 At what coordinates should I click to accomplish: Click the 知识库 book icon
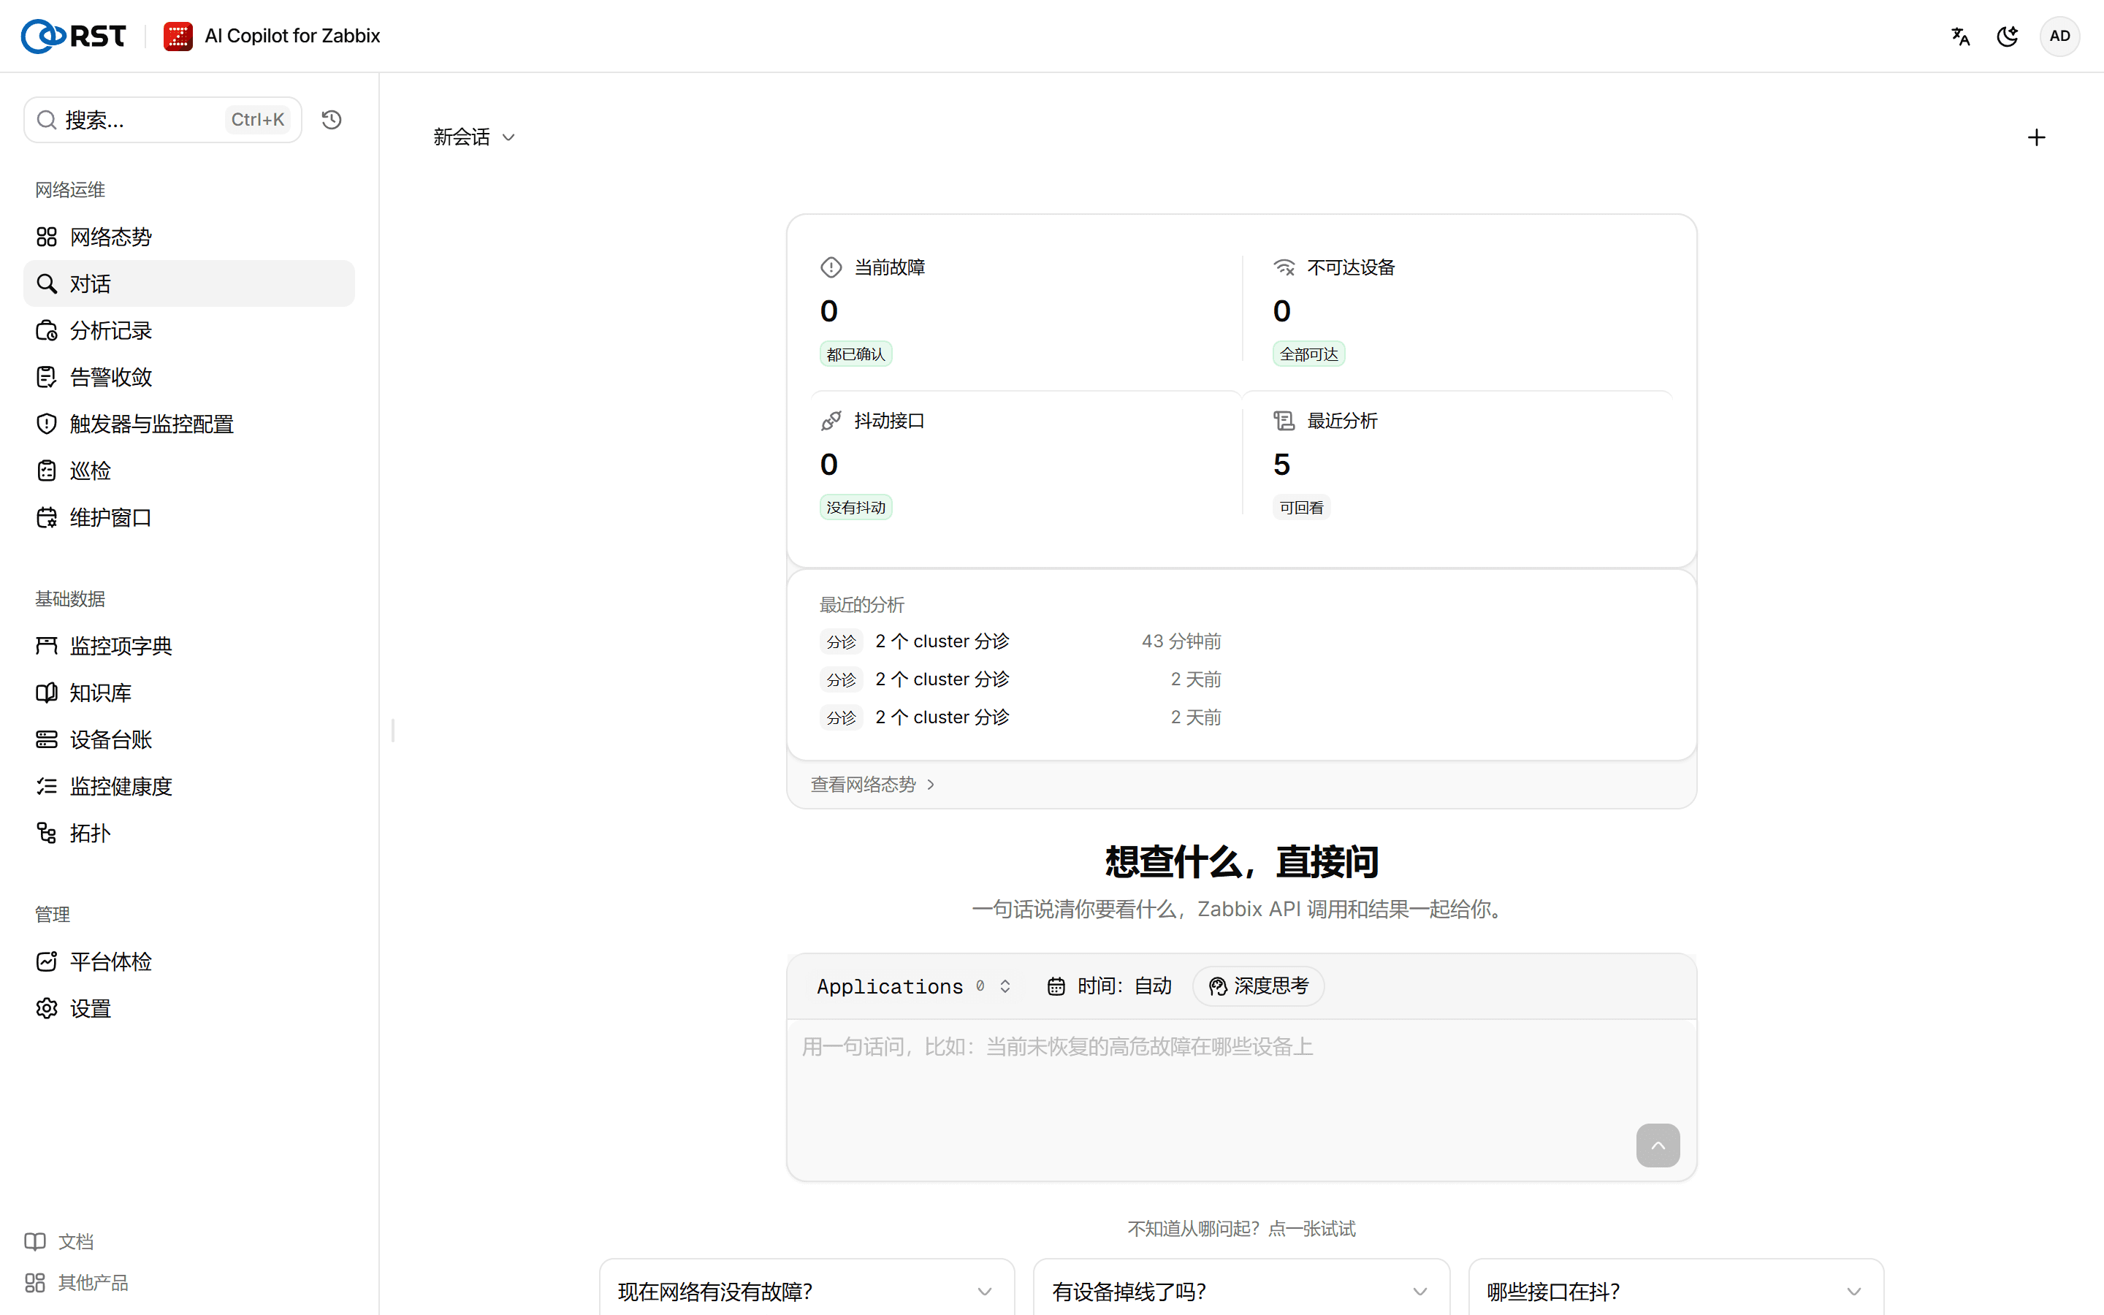tap(47, 693)
